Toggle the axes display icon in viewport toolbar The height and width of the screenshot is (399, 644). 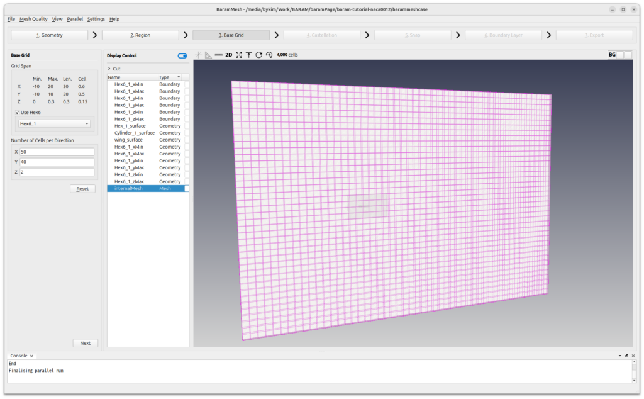pos(198,55)
